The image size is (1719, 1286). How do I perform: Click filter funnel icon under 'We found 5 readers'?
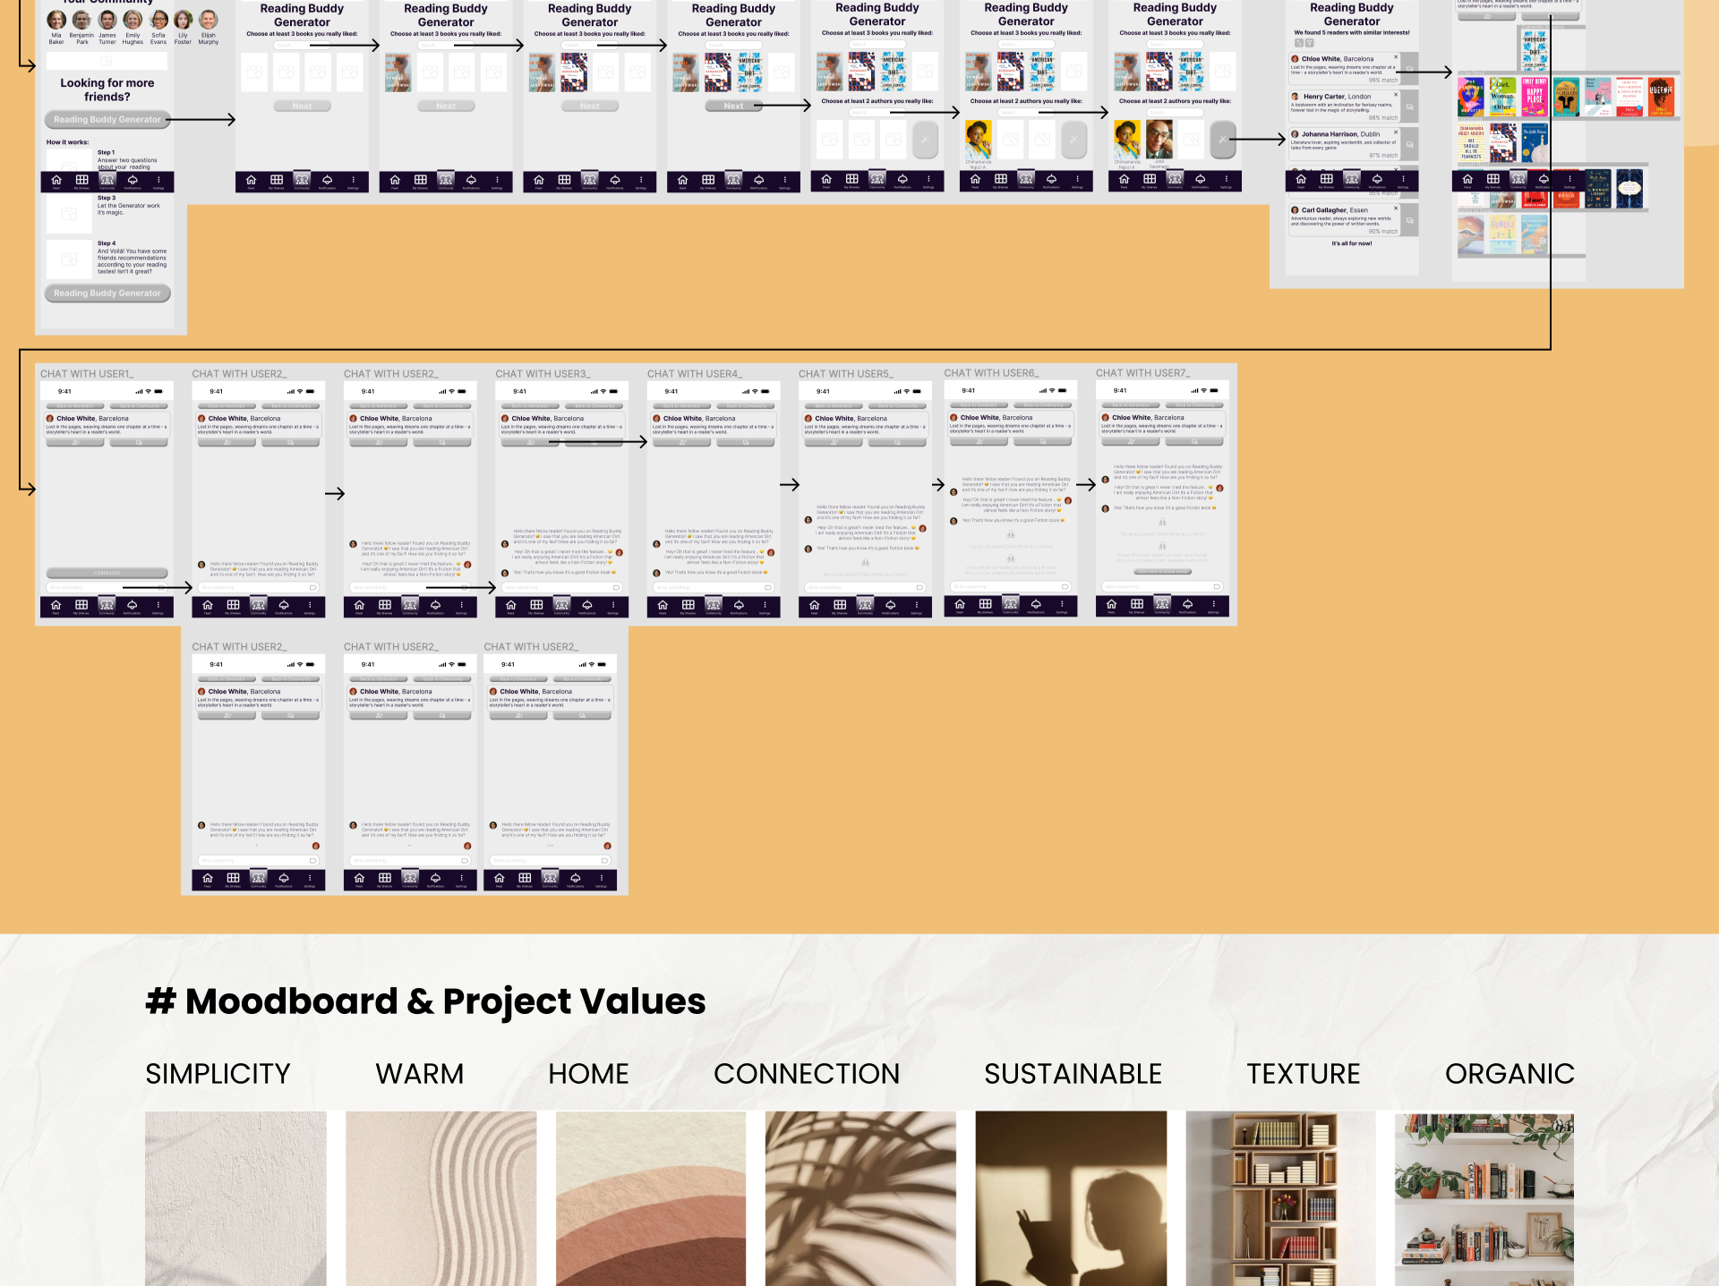point(1309,43)
